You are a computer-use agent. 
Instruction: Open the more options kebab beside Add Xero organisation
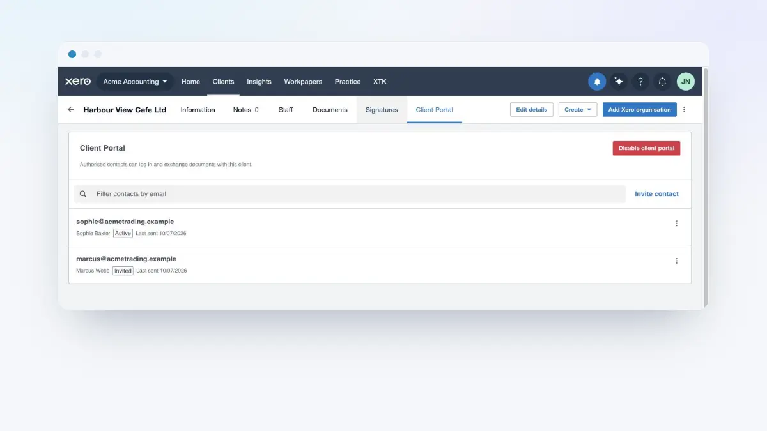684,110
